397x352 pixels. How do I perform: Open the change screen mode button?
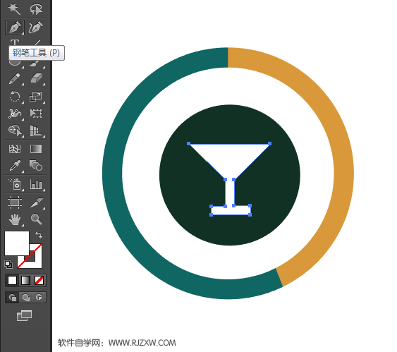click(24, 315)
